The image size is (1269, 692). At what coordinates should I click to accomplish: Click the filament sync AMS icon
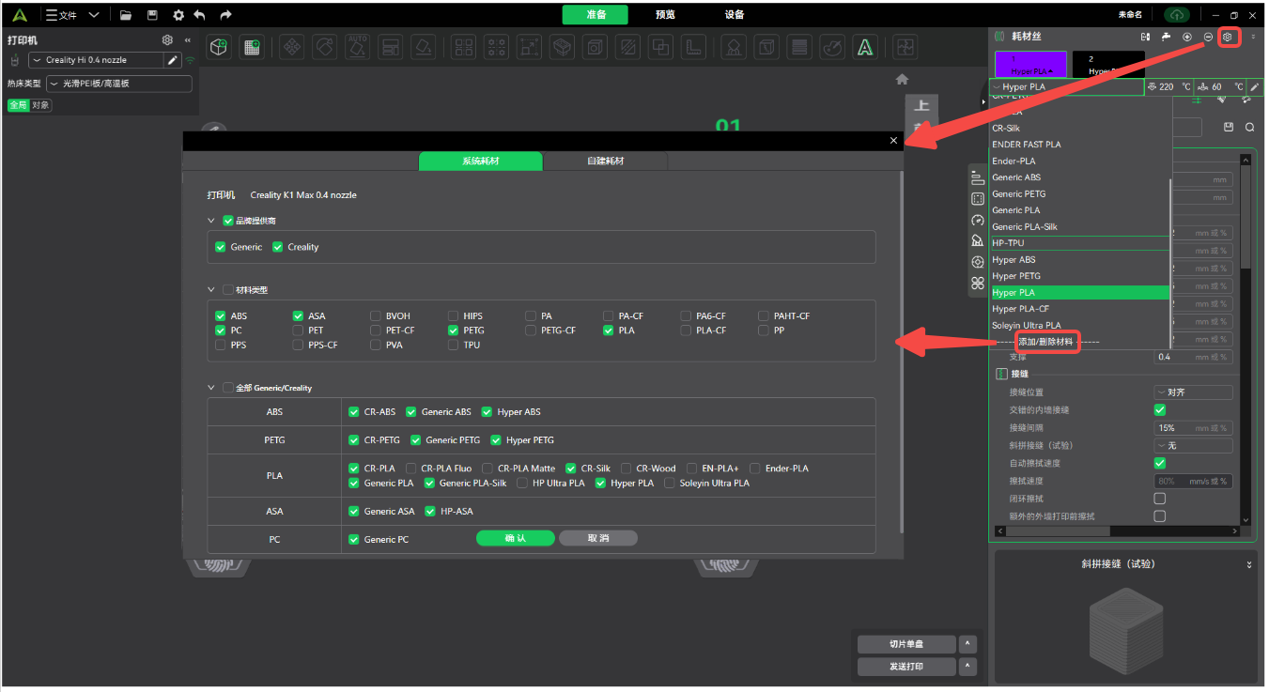pyautogui.click(x=1145, y=37)
